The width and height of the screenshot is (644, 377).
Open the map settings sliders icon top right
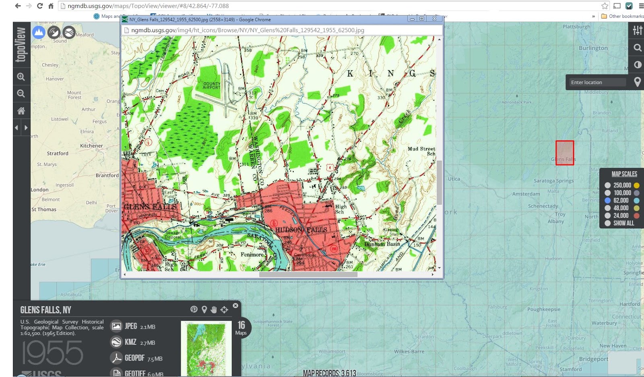pyautogui.click(x=637, y=30)
